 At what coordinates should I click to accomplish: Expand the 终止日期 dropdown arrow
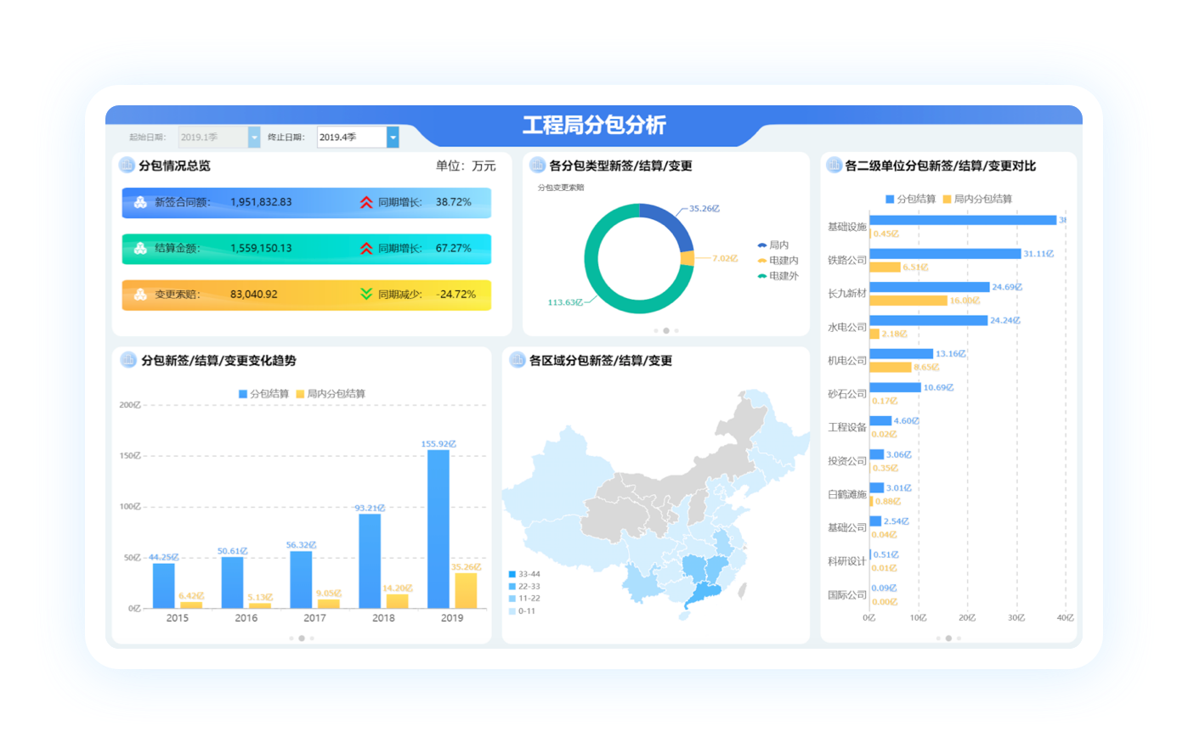tap(393, 137)
